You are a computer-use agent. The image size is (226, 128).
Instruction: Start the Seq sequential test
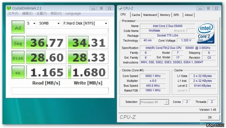coord(18,42)
